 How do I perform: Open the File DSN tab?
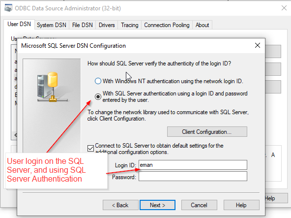tap(83, 25)
